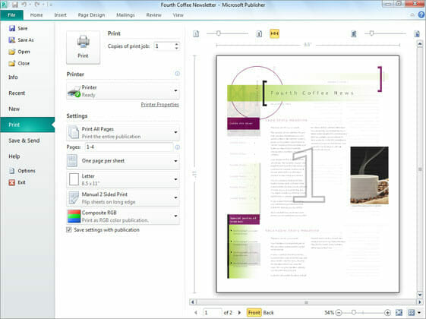Click icon left of back transparency slider
Screen dimensions: 426x319
pyautogui.click(x=353, y=33)
